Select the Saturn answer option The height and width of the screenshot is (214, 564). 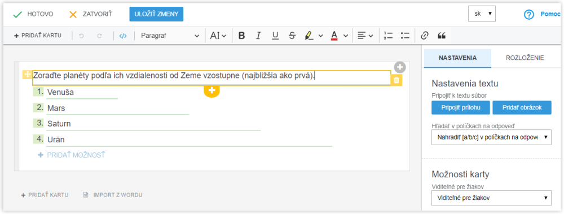point(59,124)
